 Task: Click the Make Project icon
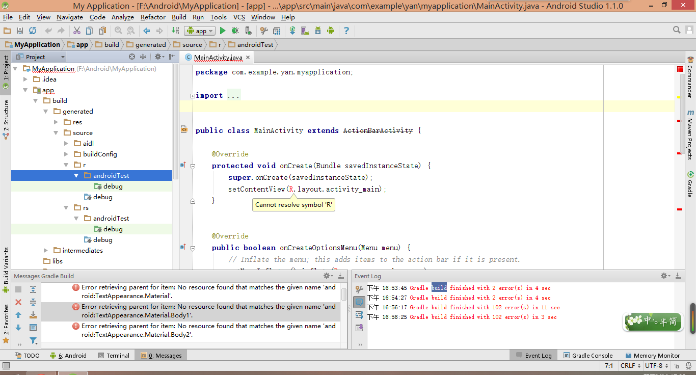coord(175,31)
